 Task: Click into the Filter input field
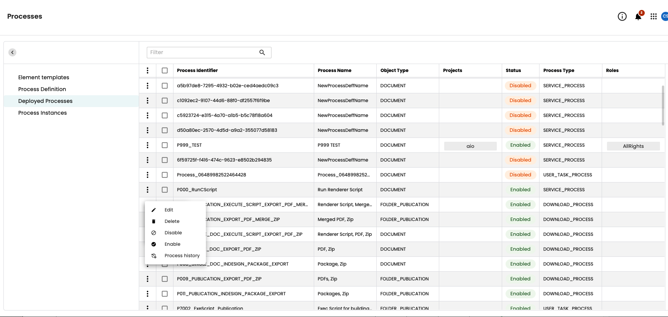(x=209, y=52)
